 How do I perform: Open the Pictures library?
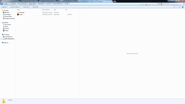(x=7, y=28)
